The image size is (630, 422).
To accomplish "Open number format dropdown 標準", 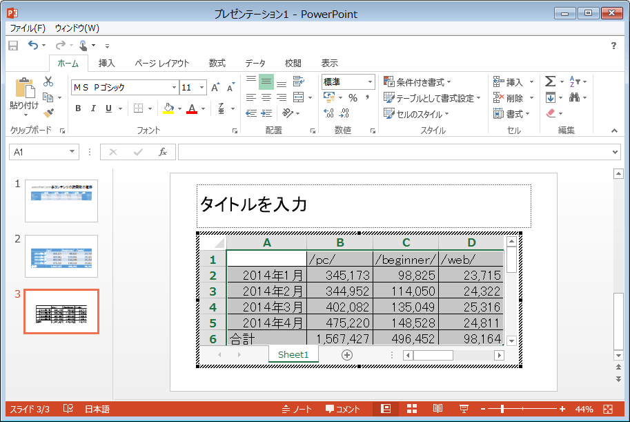I will click(370, 81).
